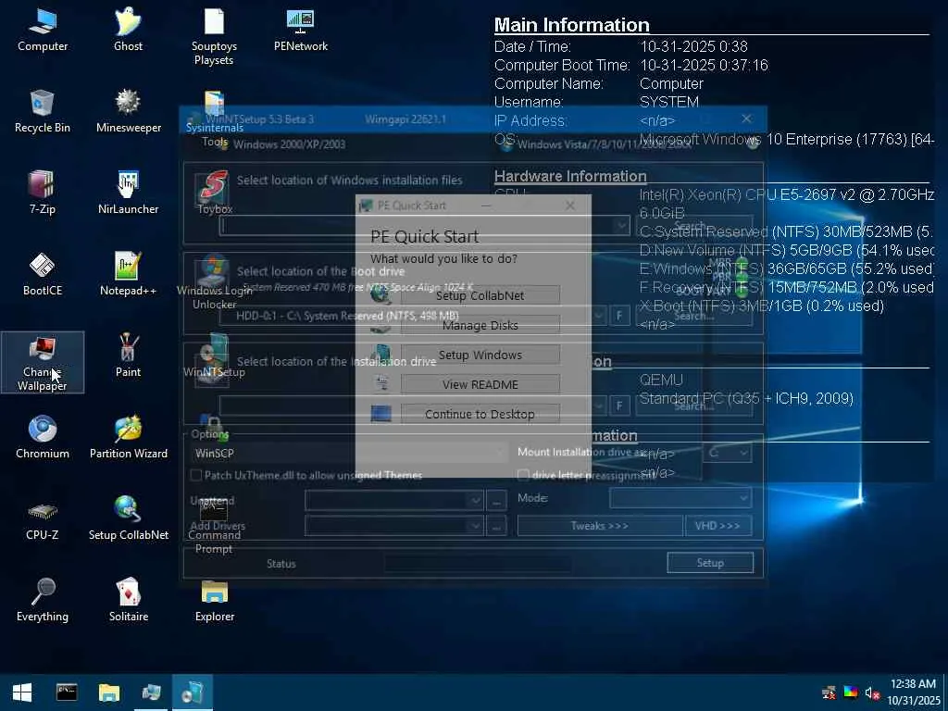Select the Change Wallpaper desktop icon
The image size is (948, 711).
[43, 363]
